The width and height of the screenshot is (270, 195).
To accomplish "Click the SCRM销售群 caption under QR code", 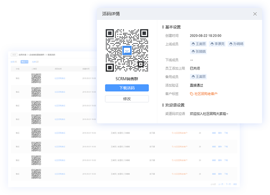I will click(x=127, y=79).
